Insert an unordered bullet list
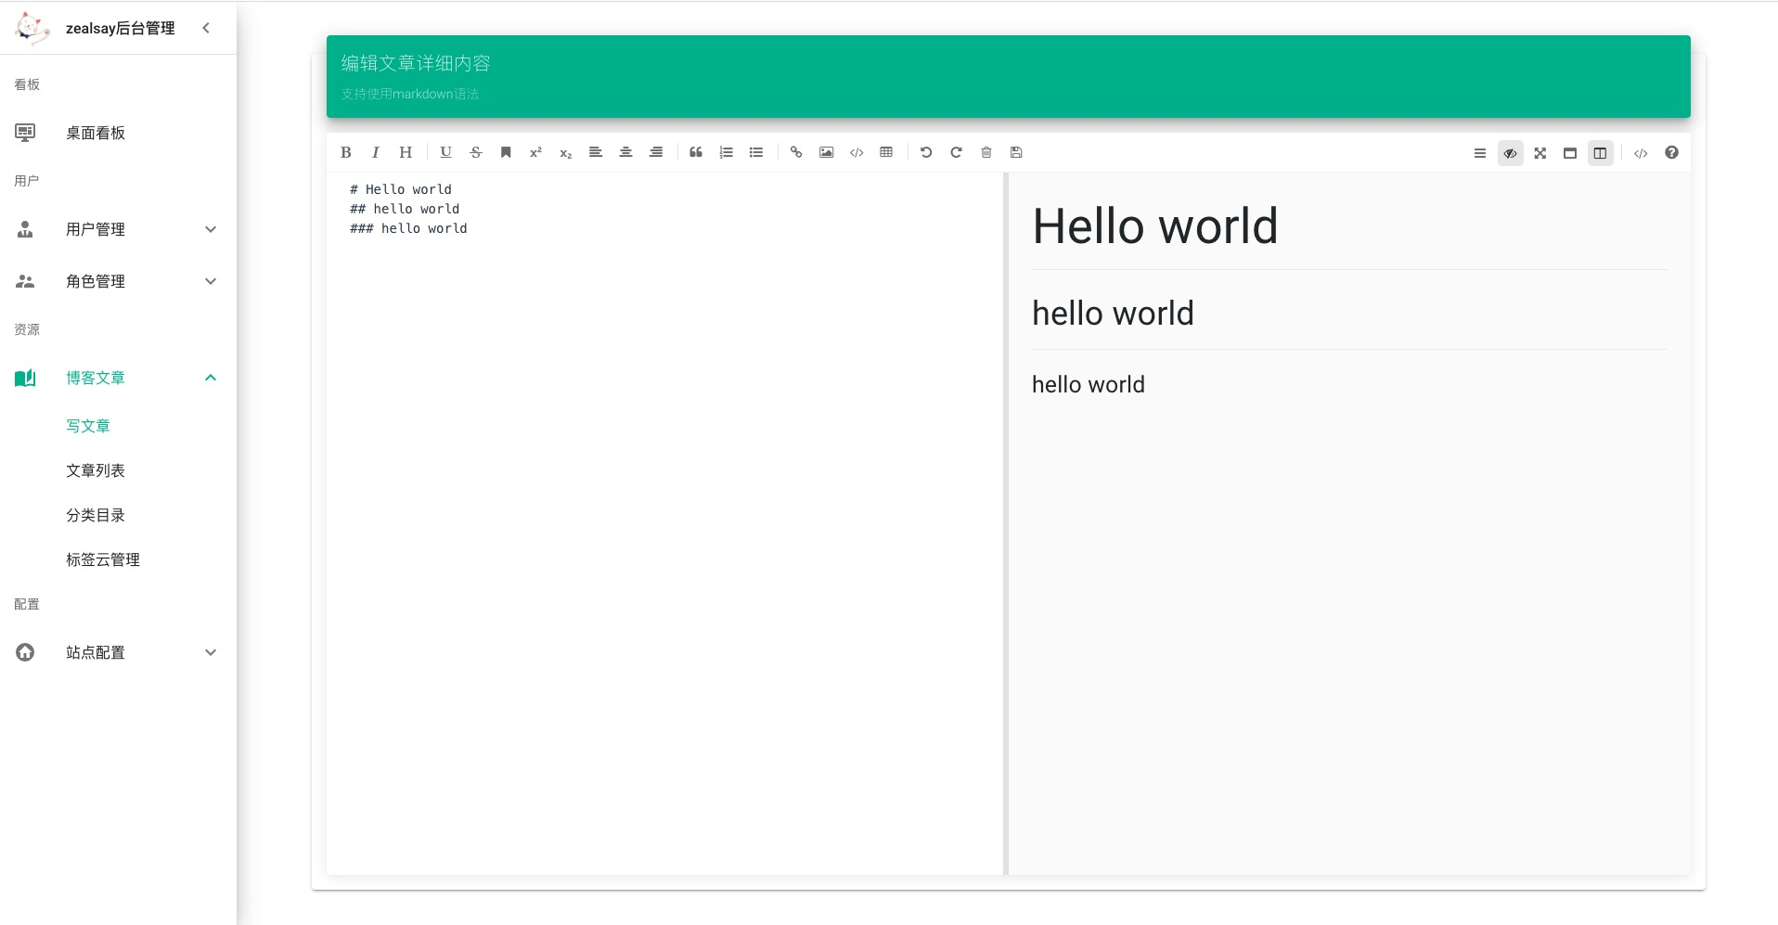Image resolution: width=1778 pixels, height=925 pixels. (756, 152)
